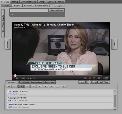Click comment 'This song is WINNING!!!!!!'
Screen dimensions: 122x114
pyautogui.click(x=17, y=98)
